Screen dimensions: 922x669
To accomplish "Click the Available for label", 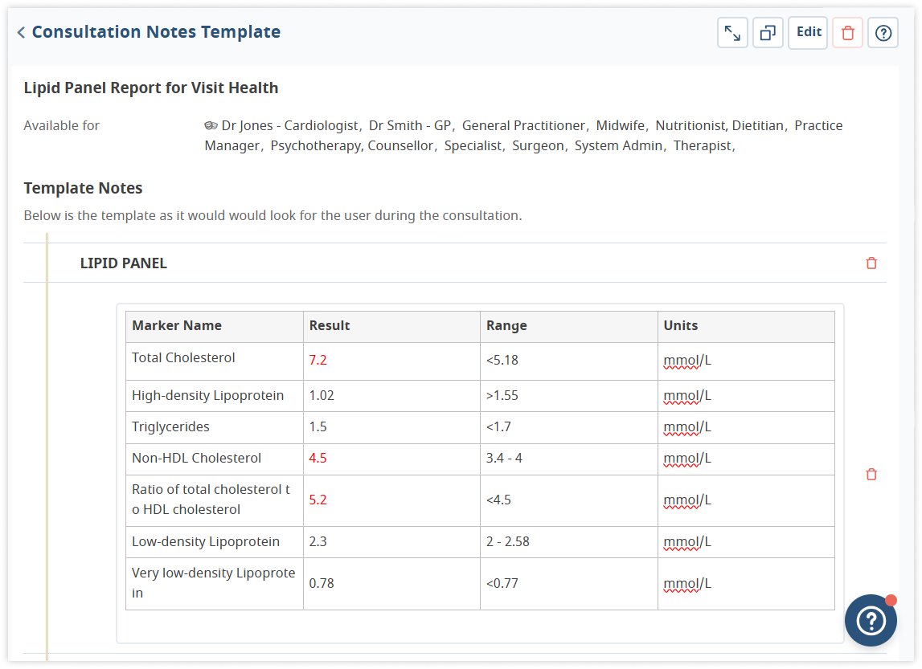I will tap(62, 126).
